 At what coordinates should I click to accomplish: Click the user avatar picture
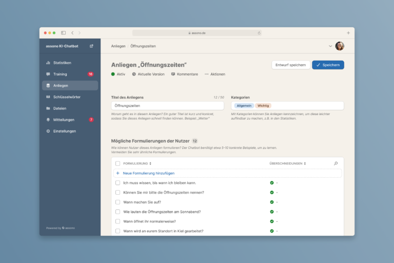tap(340, 46)
